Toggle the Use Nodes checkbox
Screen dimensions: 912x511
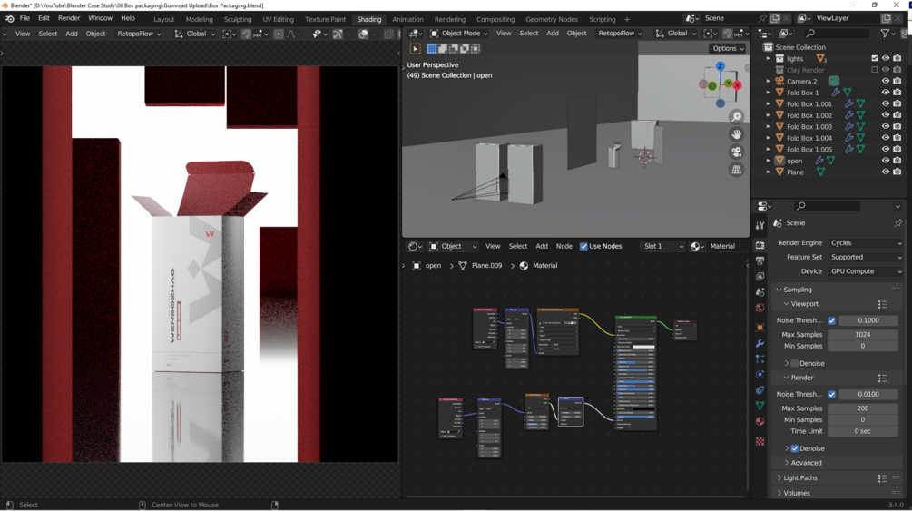pyautogui.click(x=583, y=246)
